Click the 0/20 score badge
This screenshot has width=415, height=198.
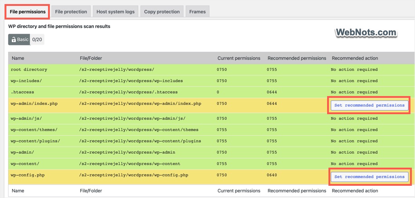[37, 39]
